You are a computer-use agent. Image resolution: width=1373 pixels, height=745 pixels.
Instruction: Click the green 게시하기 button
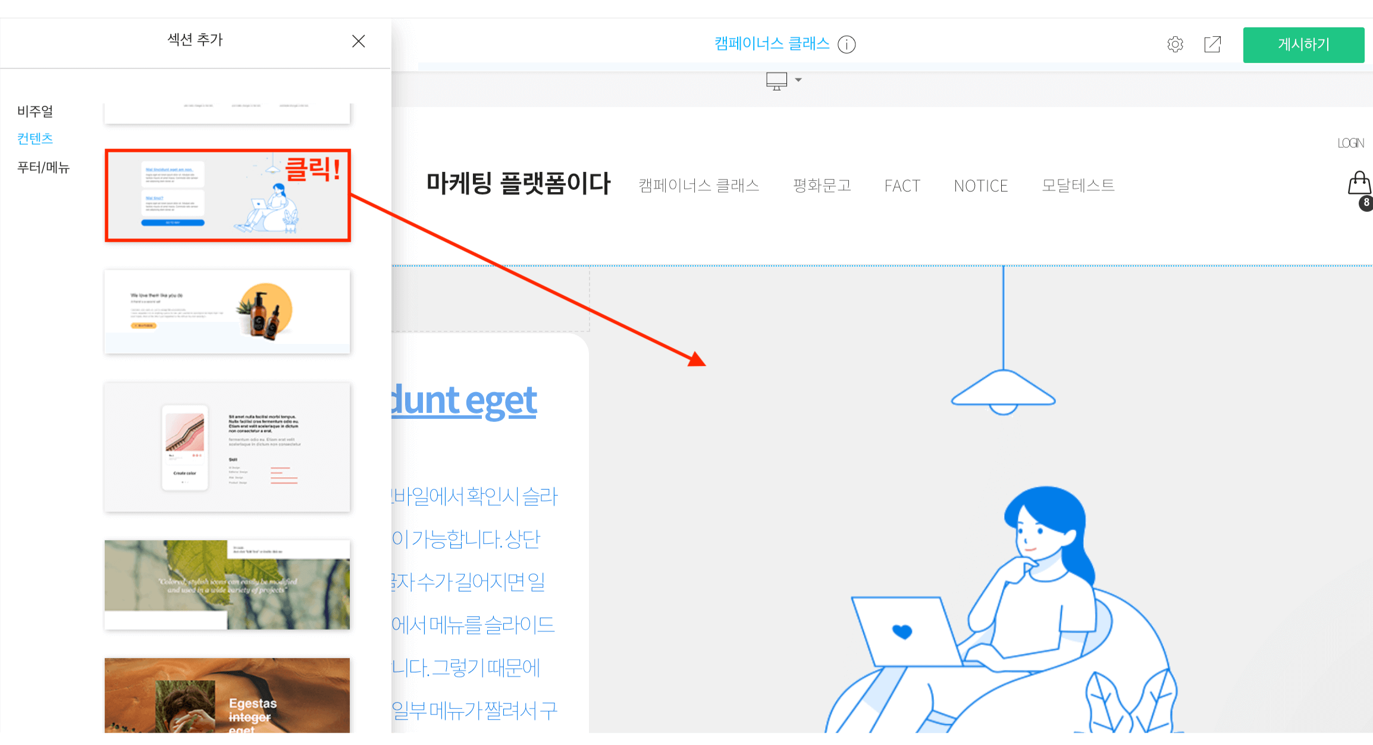1303,45
